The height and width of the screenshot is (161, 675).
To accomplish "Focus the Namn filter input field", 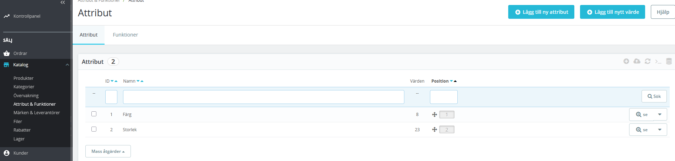I will click(x=263, y=97).
